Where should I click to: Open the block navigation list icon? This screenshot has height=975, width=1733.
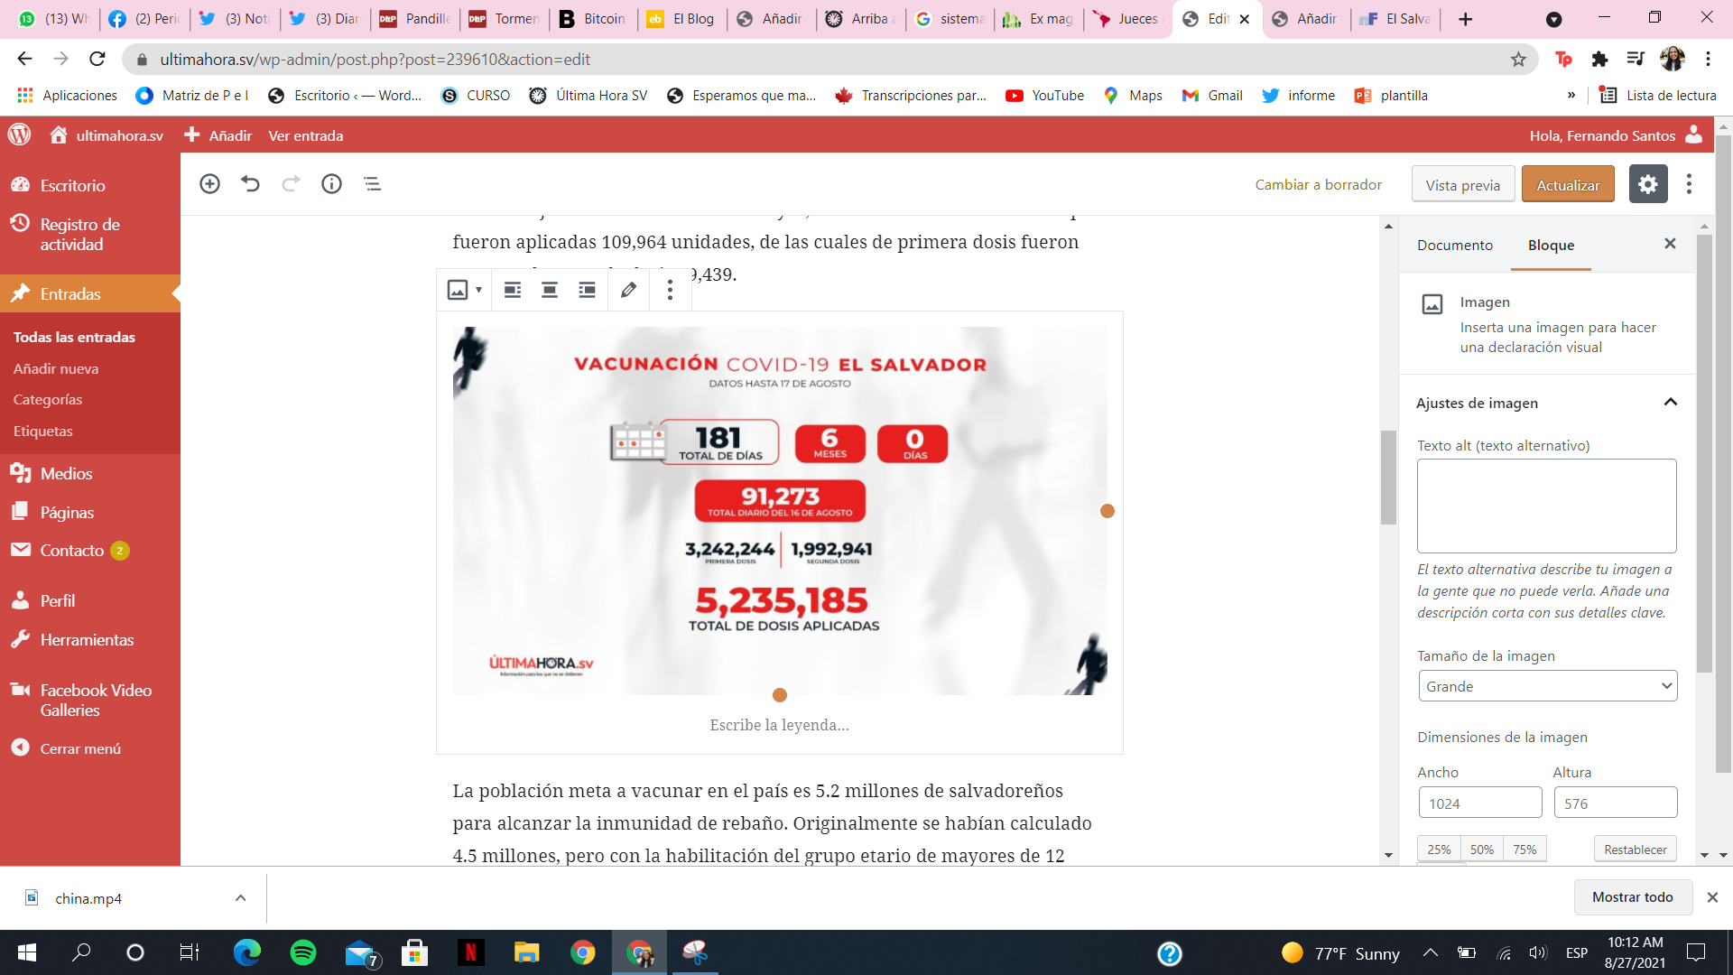tap(372, 184)
